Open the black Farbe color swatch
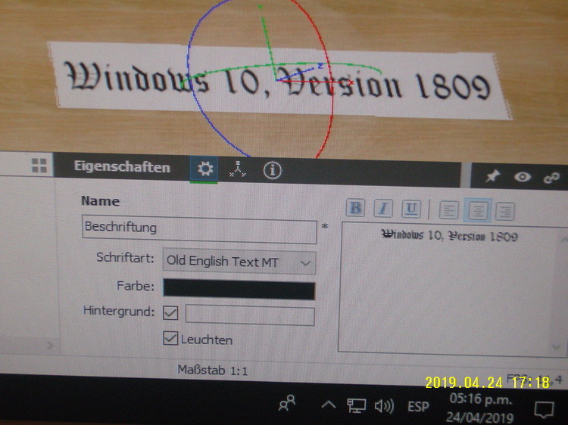 point(239,289)
